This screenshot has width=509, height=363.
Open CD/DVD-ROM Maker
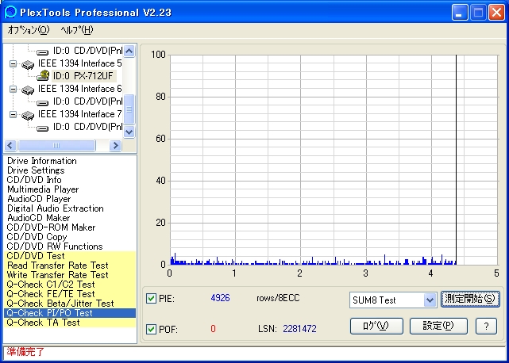(51, 227)
